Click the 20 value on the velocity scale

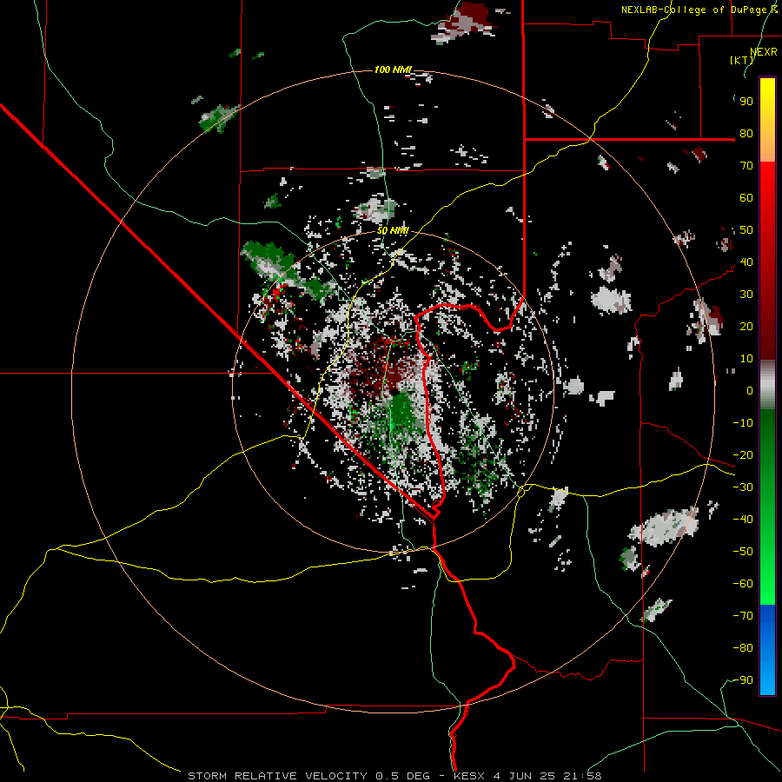pyautogui.click(x=746, y=327)
